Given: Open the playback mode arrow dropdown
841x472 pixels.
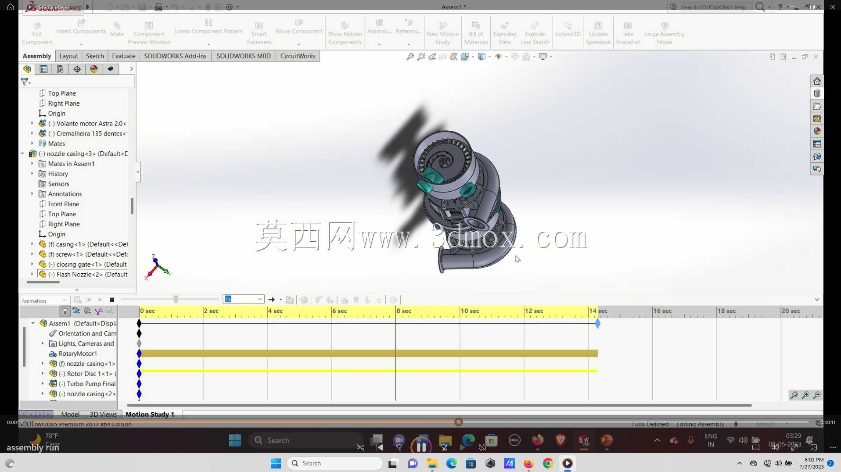Looking at the screenshot, I should coord(280,300).
